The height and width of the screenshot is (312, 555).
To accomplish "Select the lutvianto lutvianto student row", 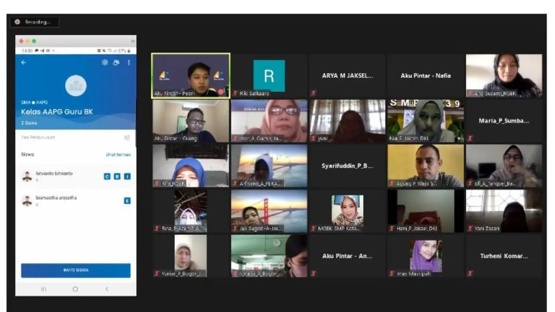I will [x=76, y=176].
